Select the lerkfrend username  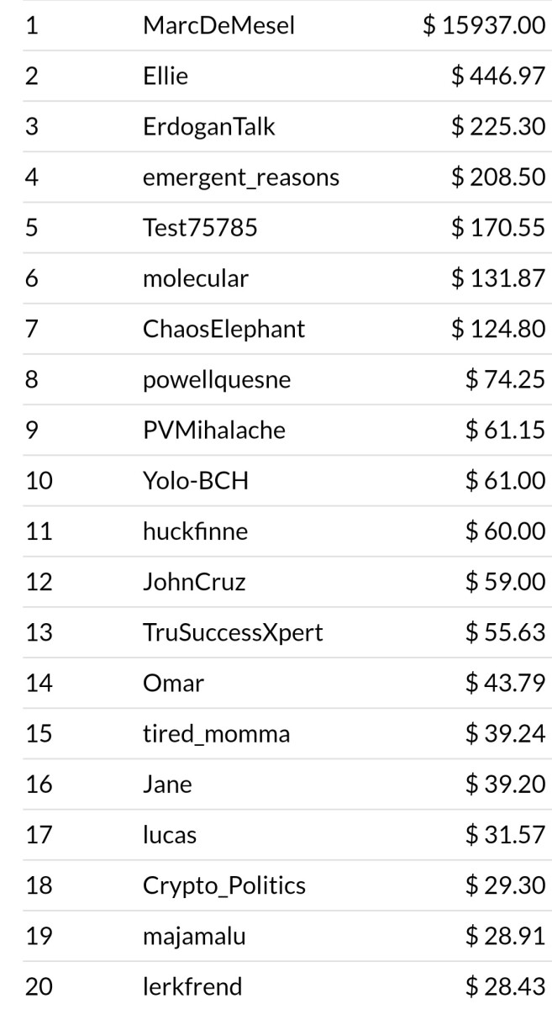(x=192, y=986)
